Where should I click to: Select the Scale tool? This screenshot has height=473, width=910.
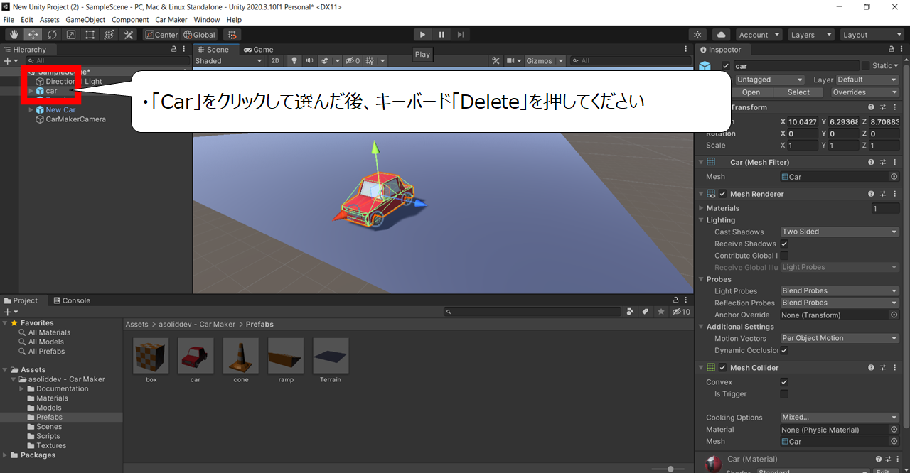pyautogui.click(x=71, y=35)
